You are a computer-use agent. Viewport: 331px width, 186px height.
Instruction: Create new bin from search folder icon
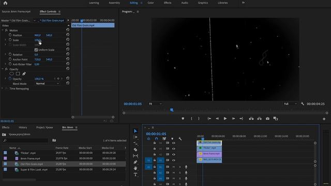[x=54, y=140]
